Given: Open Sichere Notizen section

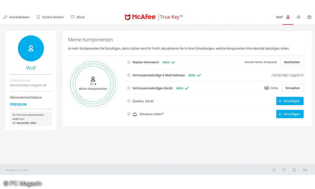Looking at the screenshot, I should [x=50, y=17].
